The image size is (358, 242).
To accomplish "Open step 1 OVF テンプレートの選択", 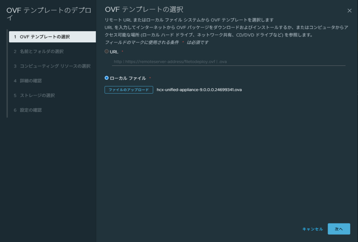I will pyautogui.click(x=52, y=37).
